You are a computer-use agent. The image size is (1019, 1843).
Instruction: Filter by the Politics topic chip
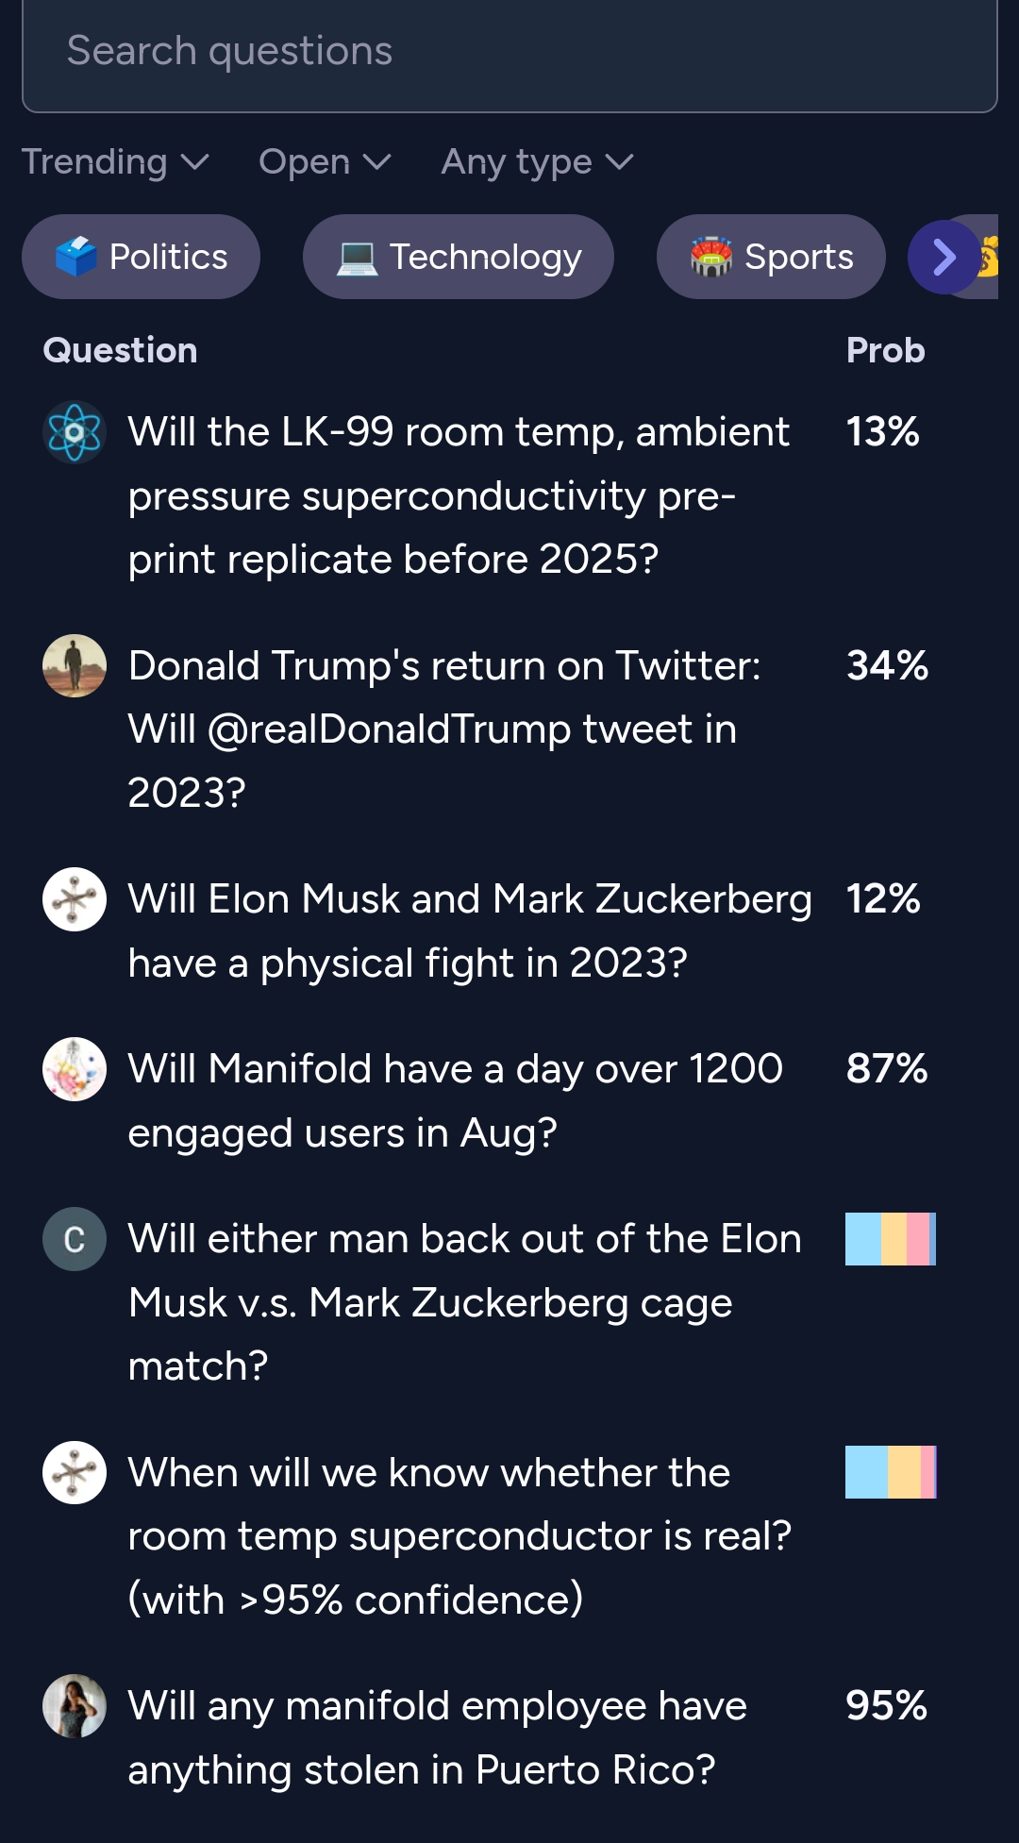(142, 257)
